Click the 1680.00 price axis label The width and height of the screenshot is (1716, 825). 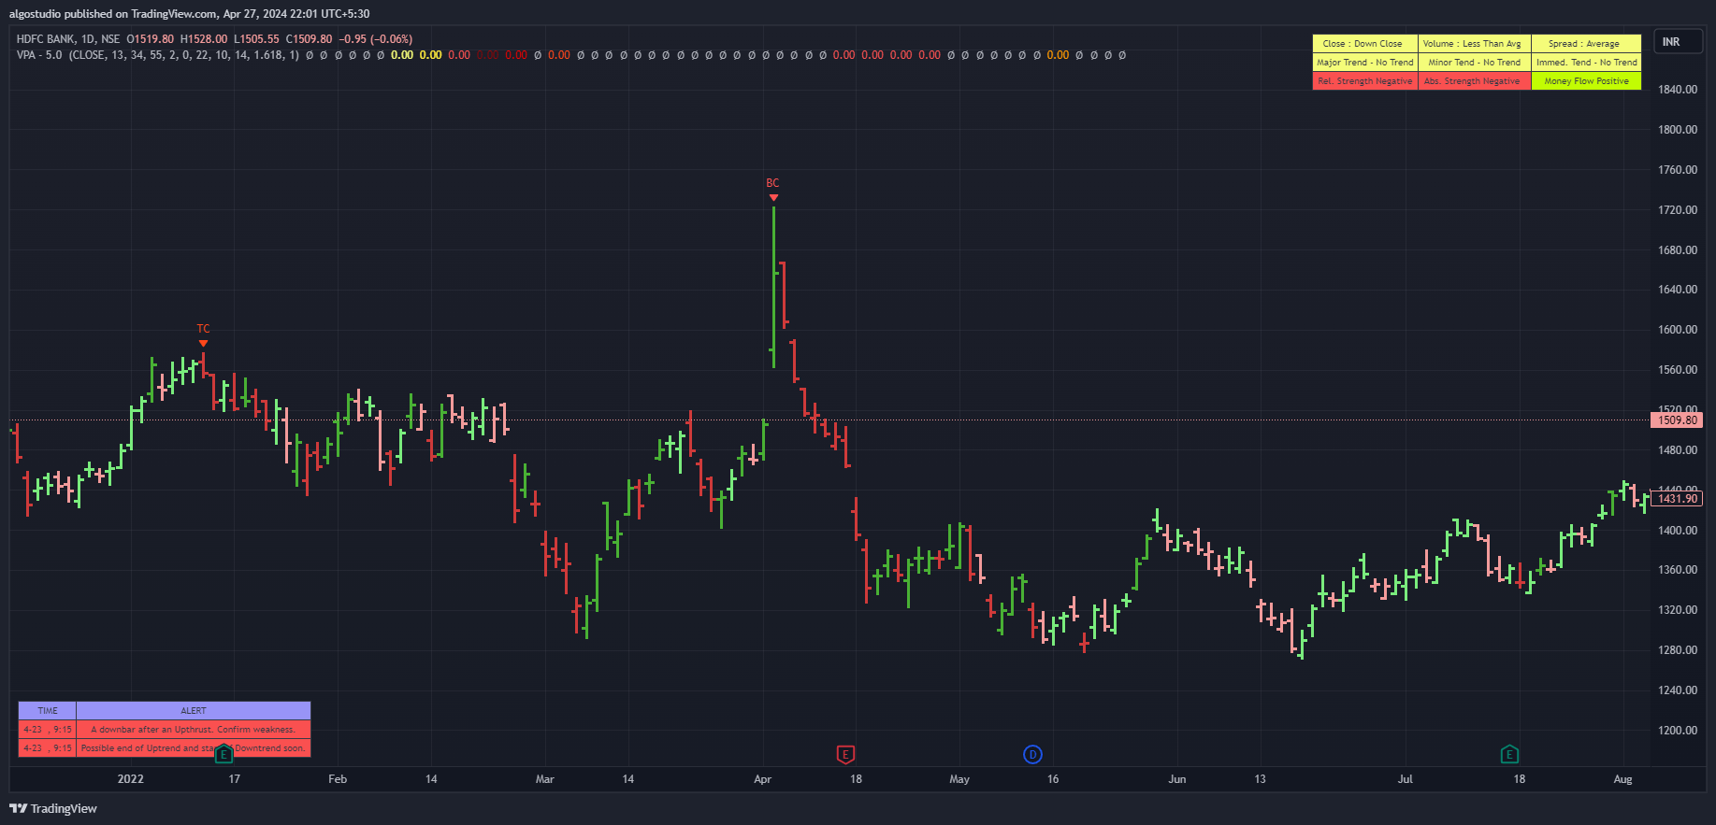(x=1678, y=250)
